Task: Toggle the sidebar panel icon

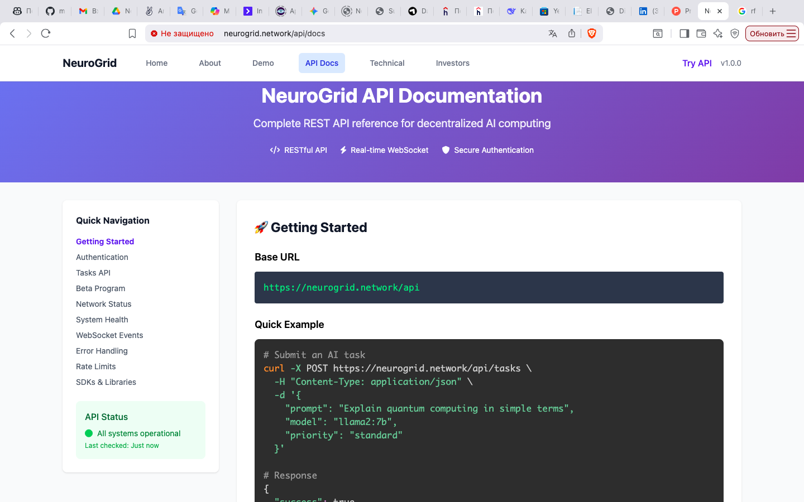Action: 683,33
